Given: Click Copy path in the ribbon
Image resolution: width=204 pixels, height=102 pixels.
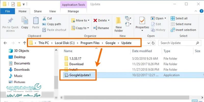Looking at the screenshot, I should 52,24.
